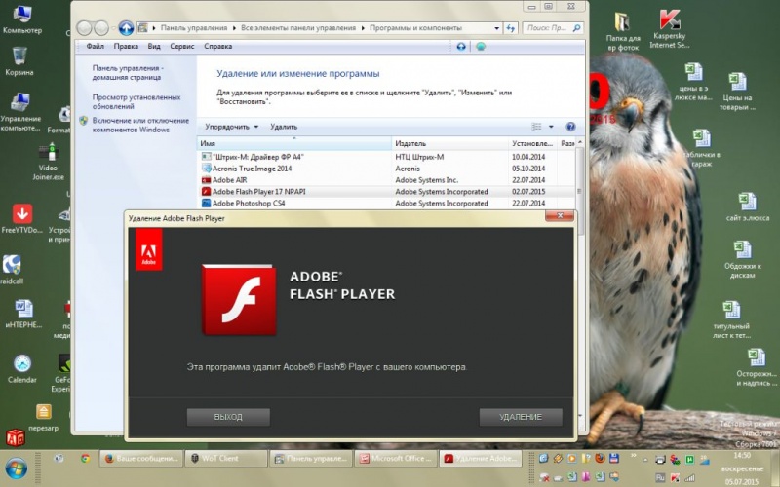Open the Файл menu

coord(95,46)
